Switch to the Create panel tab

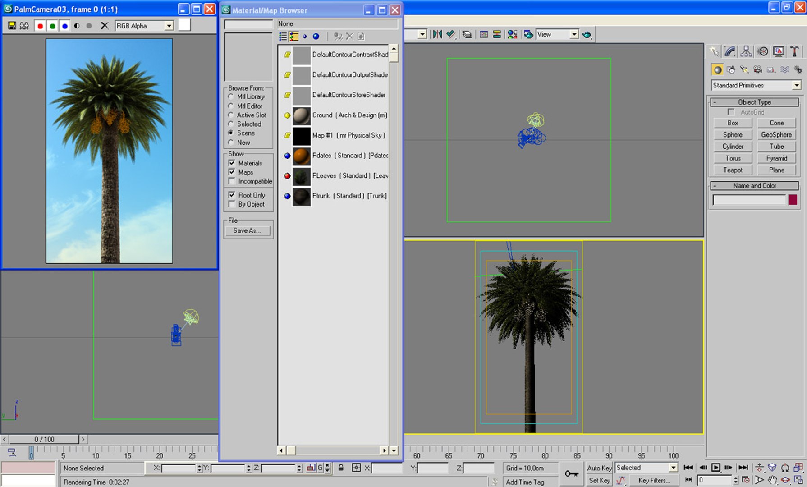click(x=714, y=51)
